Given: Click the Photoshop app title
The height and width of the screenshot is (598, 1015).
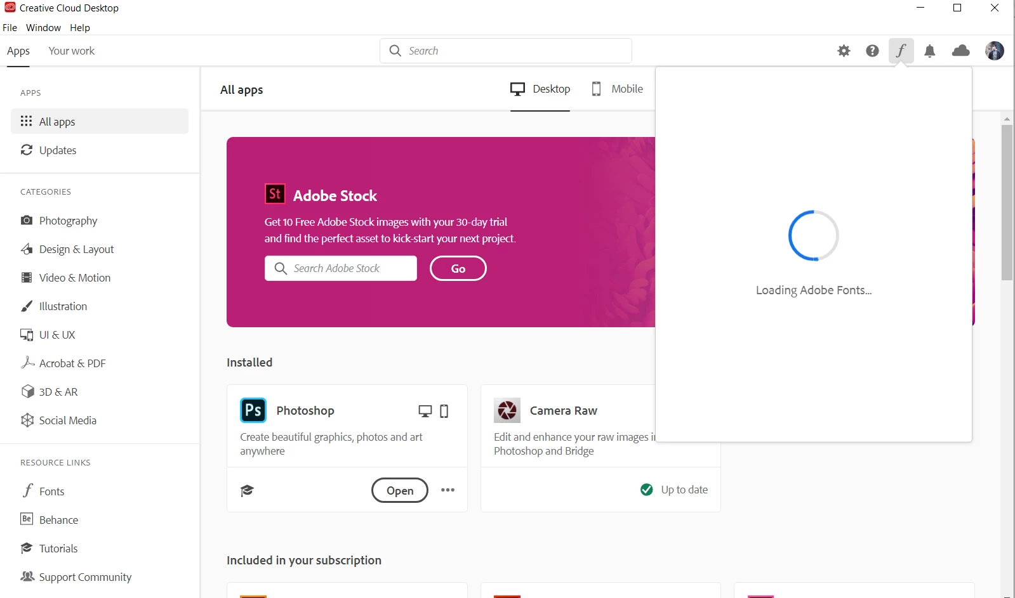Looking at the screenshot, I should [305, 411].
